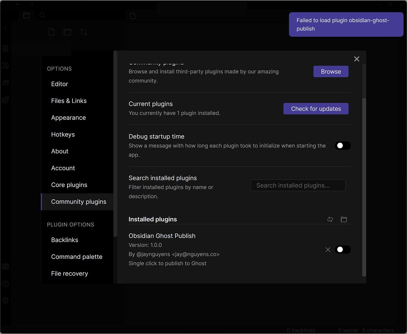Reload plugins using the refresh icon

pos(330,219)
